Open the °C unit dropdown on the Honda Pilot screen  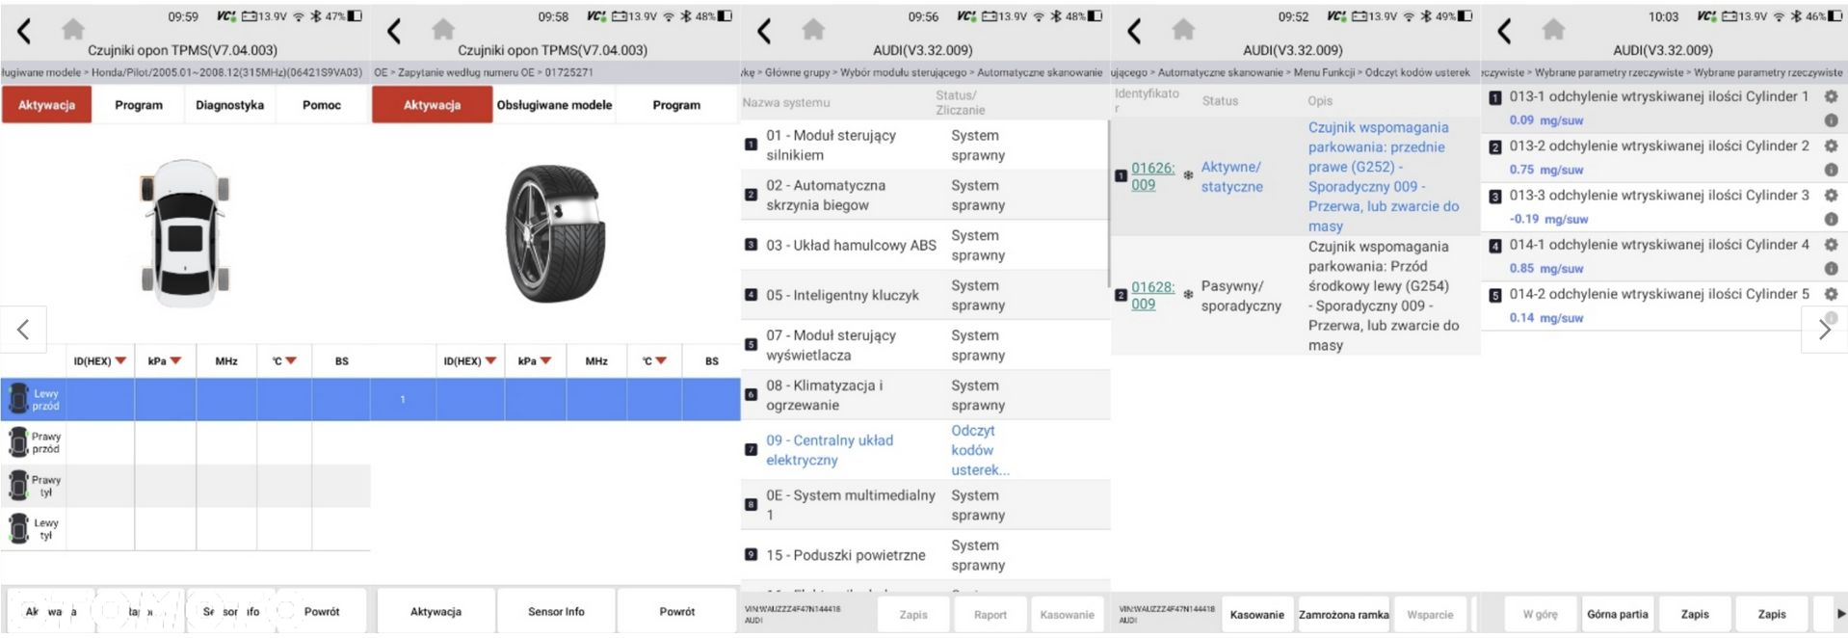coord(291,361)
